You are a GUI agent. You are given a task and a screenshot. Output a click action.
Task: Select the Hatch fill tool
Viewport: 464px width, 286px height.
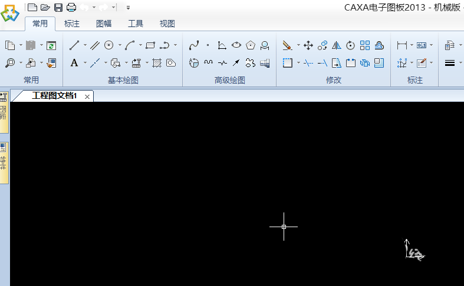click(157, 63)
